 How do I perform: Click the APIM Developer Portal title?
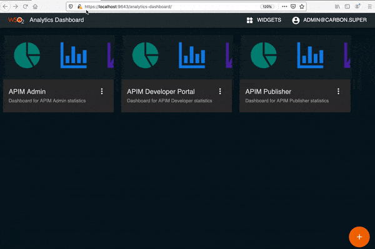(161, 92)
